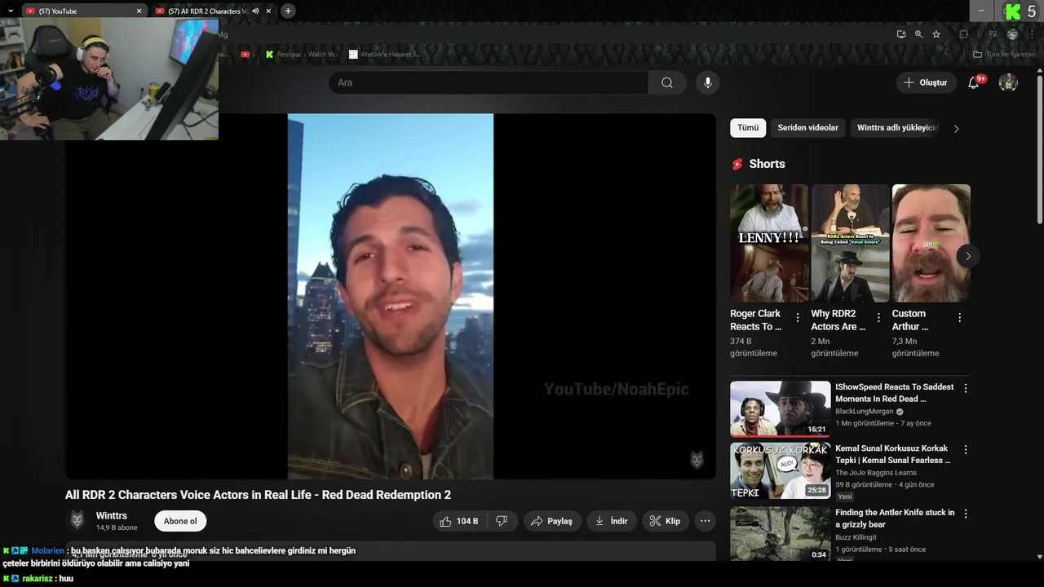Open the Winttrs channel avatar
The width and height of the screenshot is (1044, 587).
pyautogui.click(x=77, y=520)
